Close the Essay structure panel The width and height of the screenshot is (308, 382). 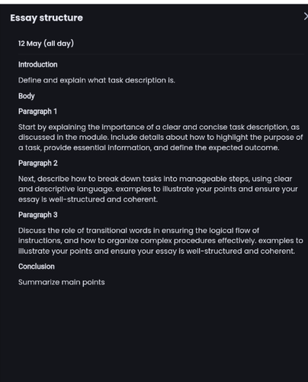click(306, 17)
